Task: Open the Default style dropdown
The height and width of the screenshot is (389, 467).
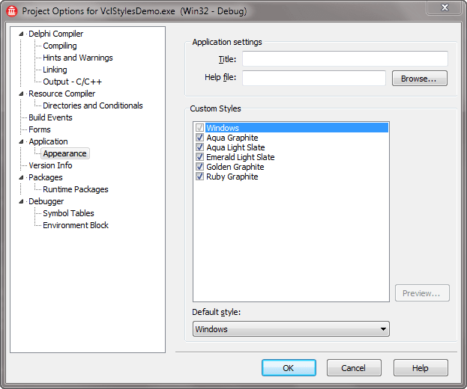Action: click(x=383, y=329)
